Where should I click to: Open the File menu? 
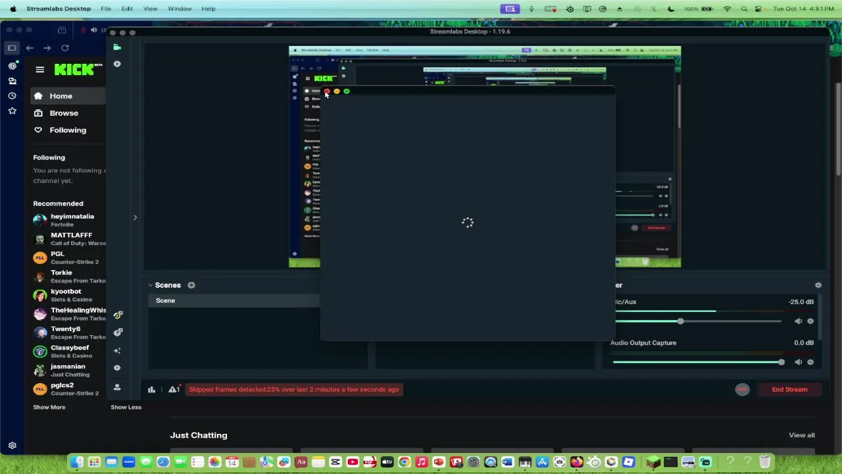(x=106, y=9)
